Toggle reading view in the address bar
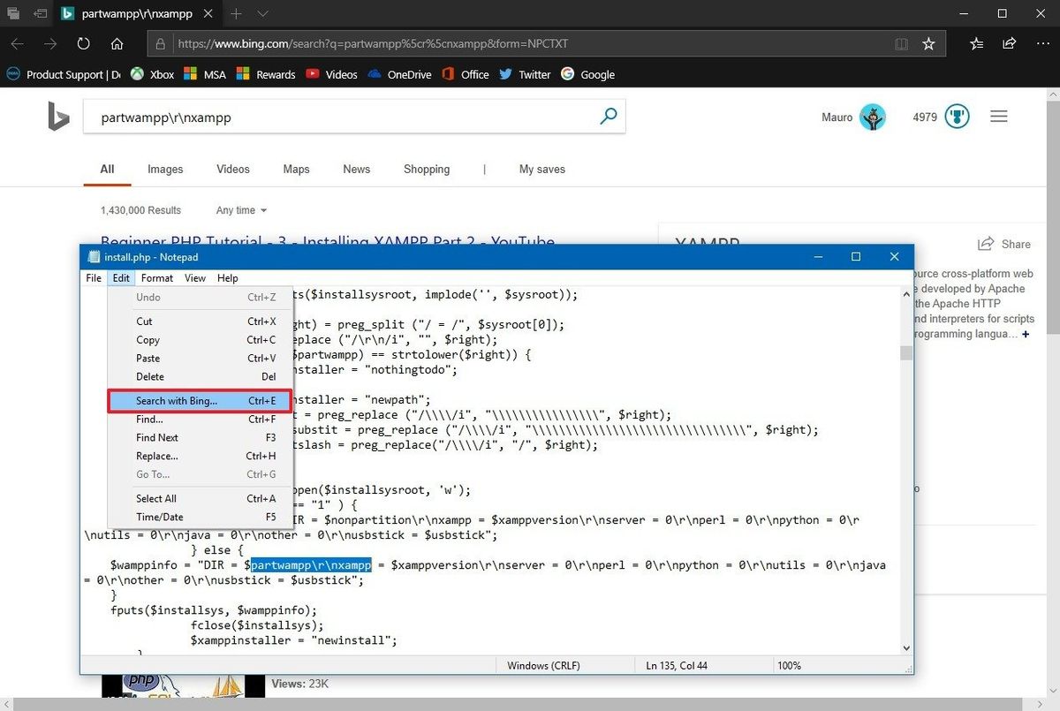The image size is (1060, 711). 900,42
